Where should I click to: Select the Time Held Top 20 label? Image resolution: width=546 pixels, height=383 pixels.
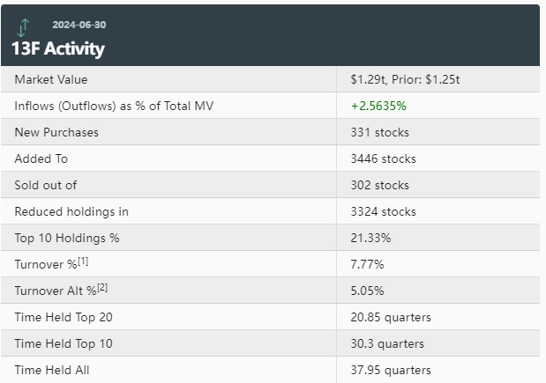(x=64, y=317)
